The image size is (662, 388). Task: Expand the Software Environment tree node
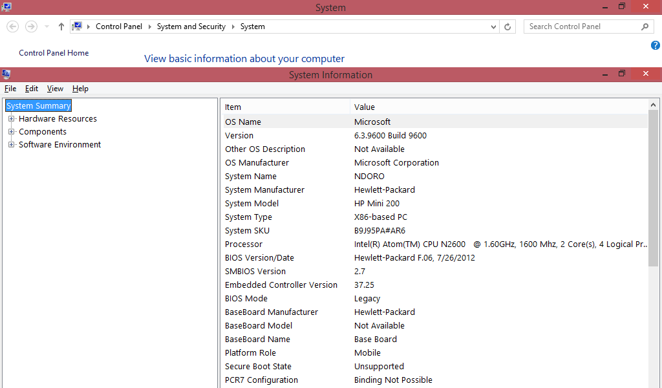tap(11, 144)
